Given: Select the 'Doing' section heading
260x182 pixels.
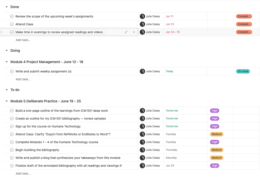Looking at the screenshot, I should pos(15,51).
